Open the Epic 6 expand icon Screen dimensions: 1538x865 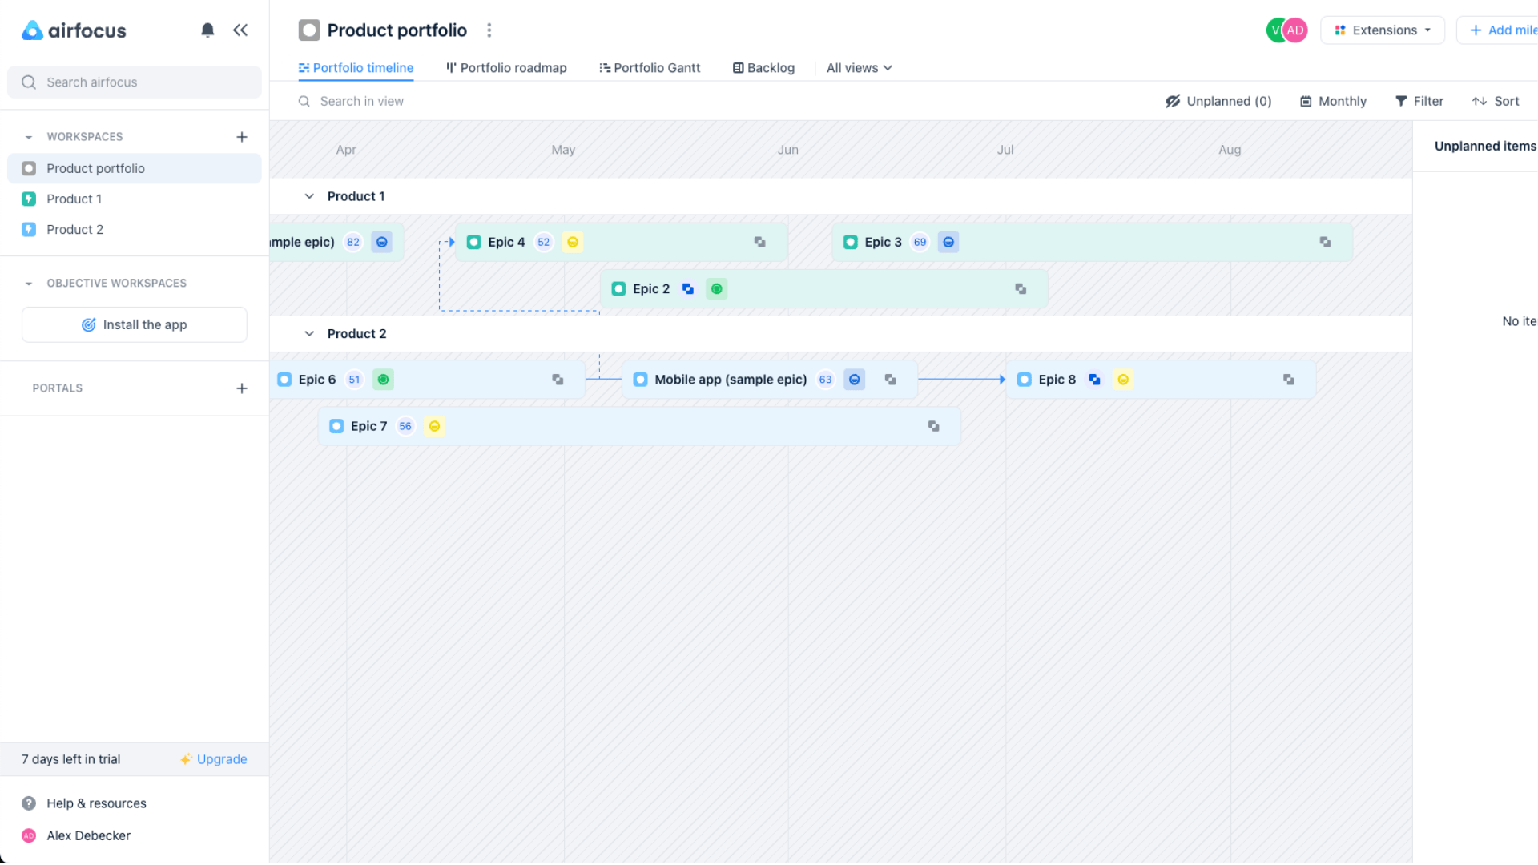[558, 380]
